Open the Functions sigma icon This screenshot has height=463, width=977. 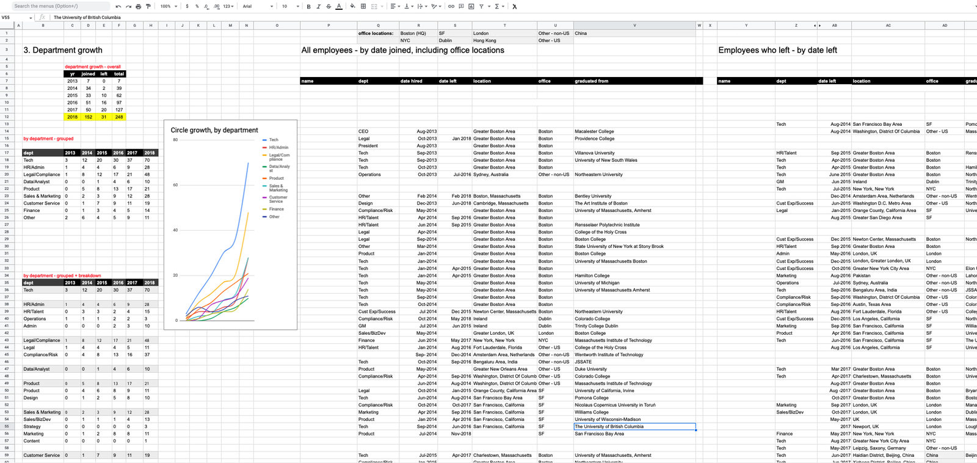[x=496, y=6]
